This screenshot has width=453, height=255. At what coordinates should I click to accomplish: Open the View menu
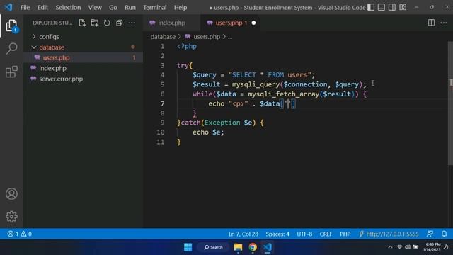(95, 8)
